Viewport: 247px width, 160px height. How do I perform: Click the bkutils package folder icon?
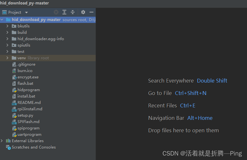pyautogui.click(x=14, y=26)
